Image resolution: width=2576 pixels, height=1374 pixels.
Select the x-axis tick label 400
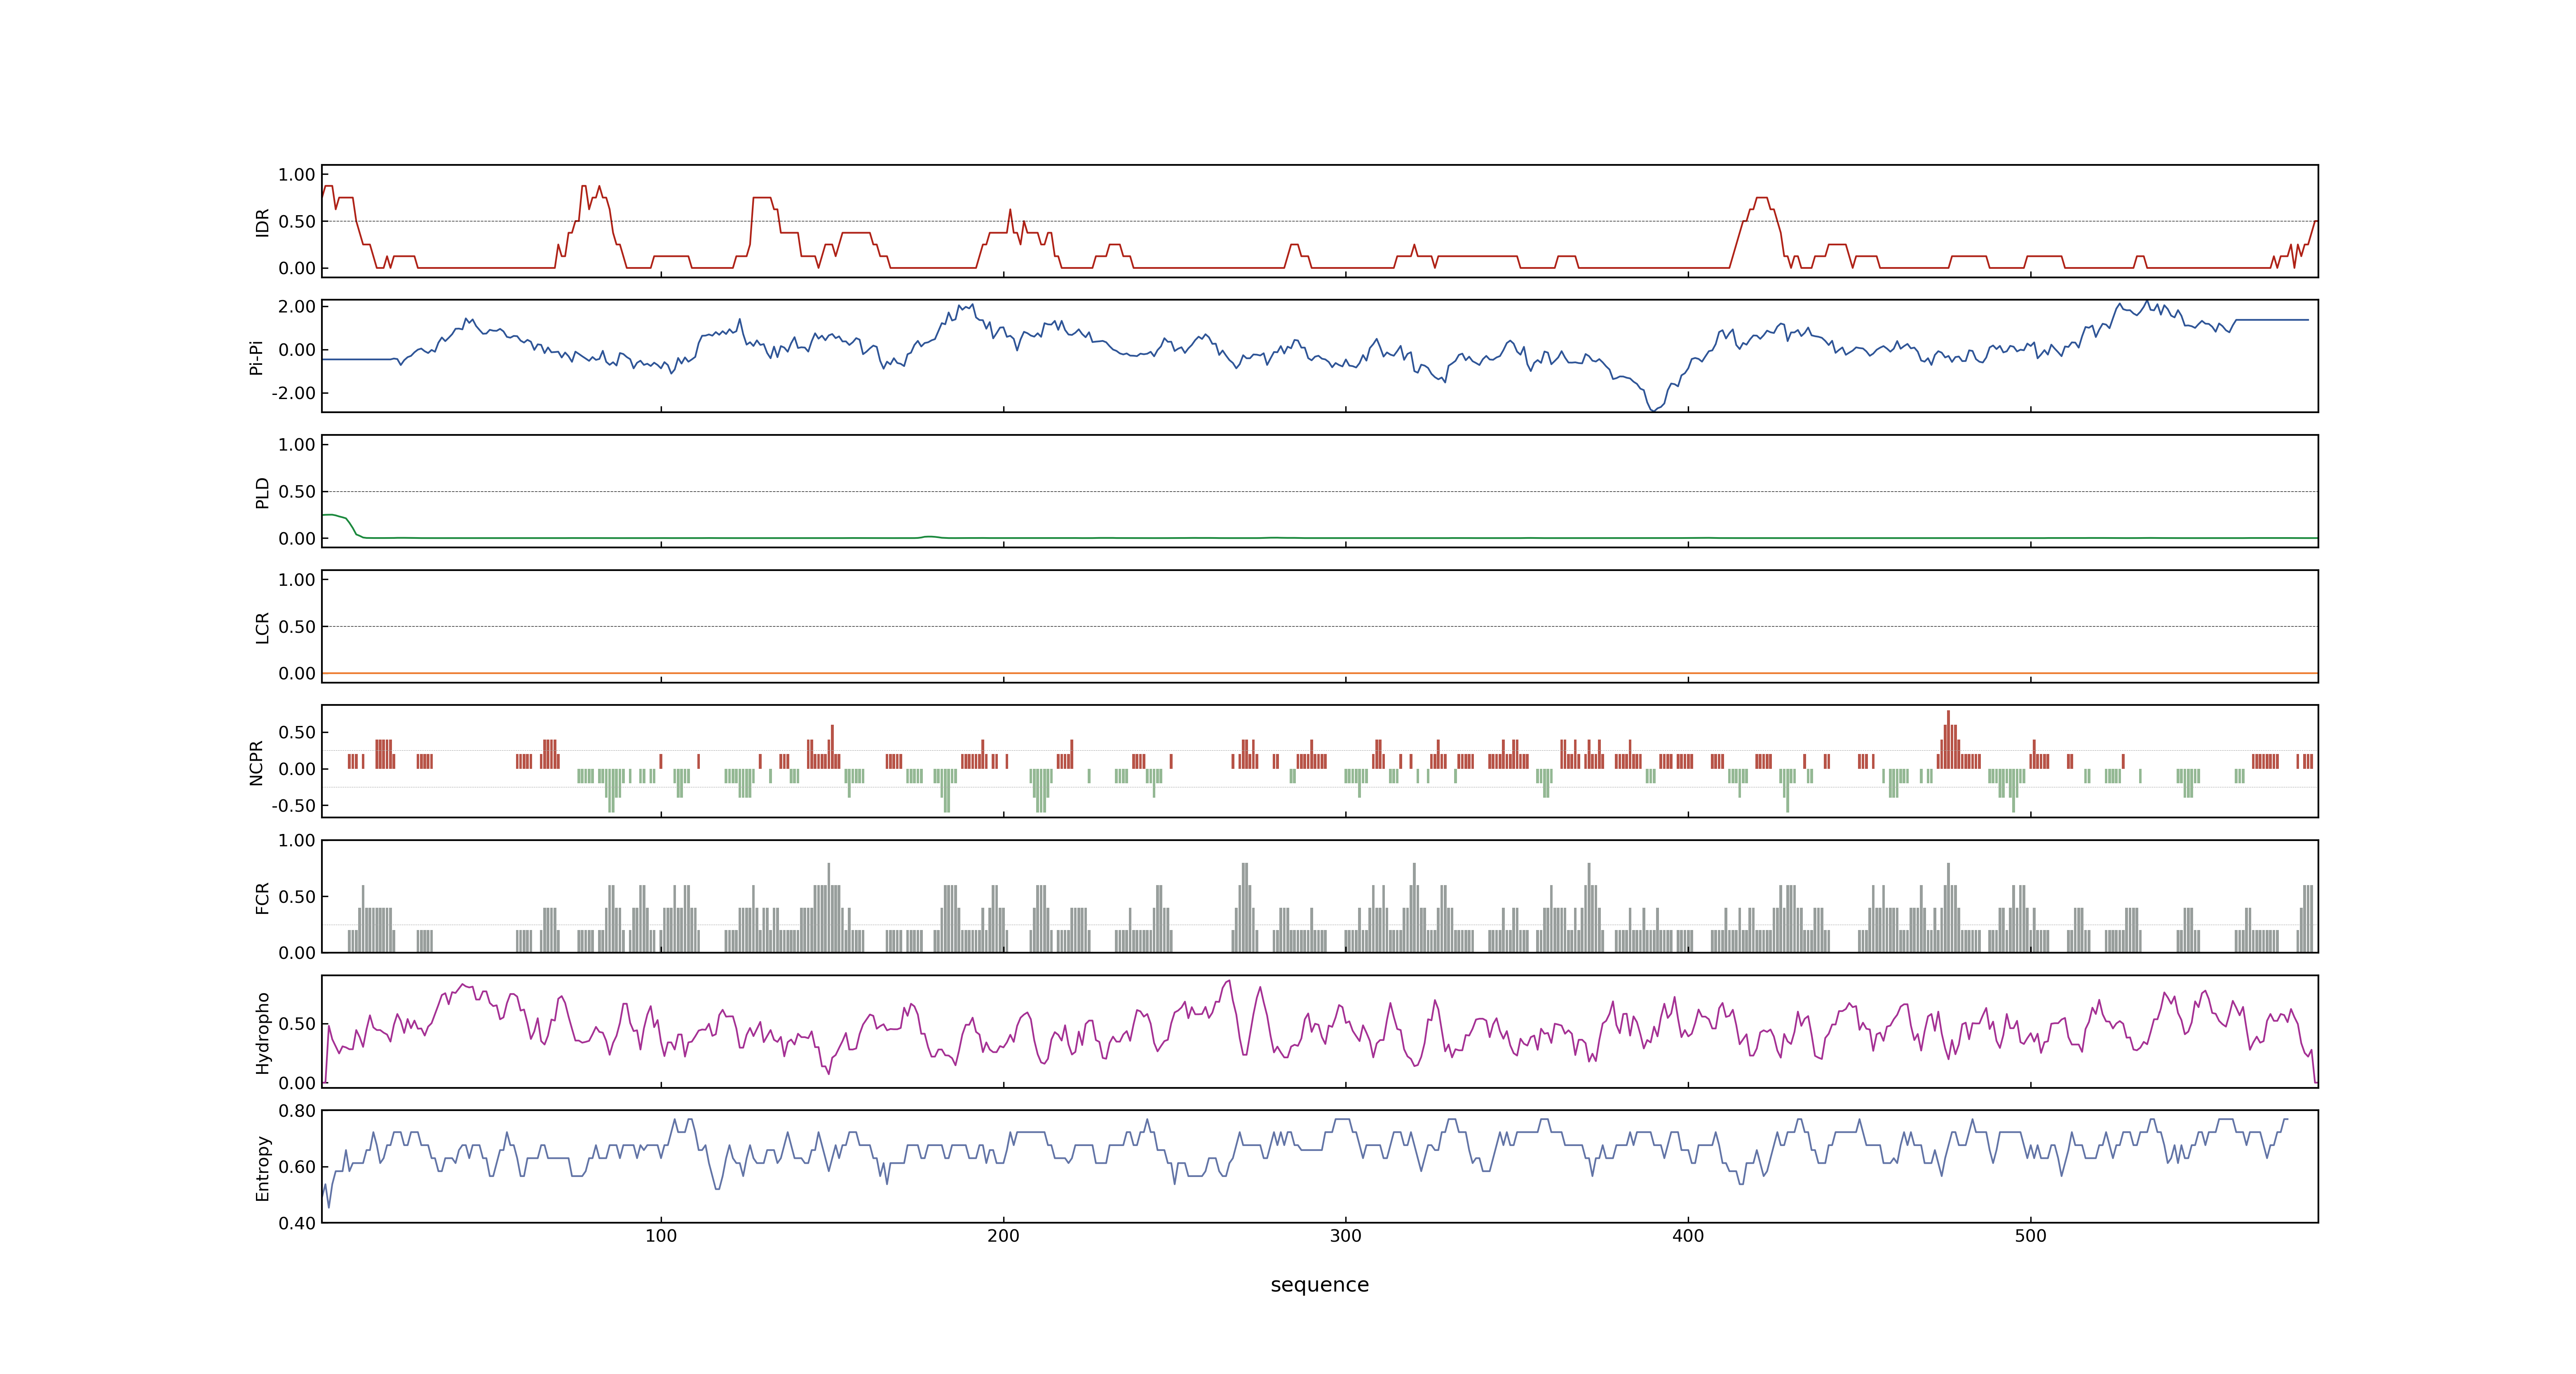click(x=1688, y=1236)
